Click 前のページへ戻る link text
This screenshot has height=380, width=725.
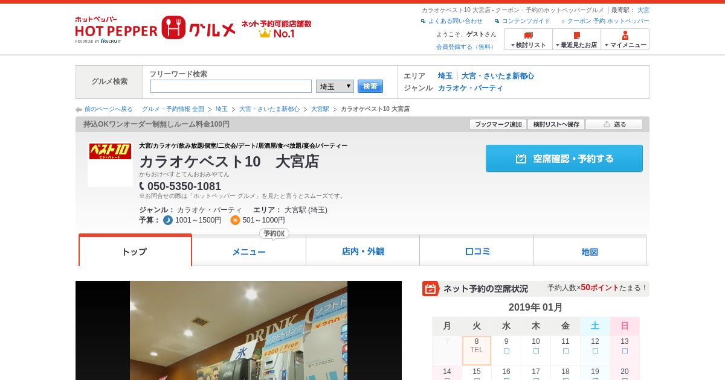coord(109,109)
